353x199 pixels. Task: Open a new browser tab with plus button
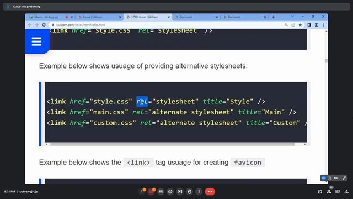point(274,17)
